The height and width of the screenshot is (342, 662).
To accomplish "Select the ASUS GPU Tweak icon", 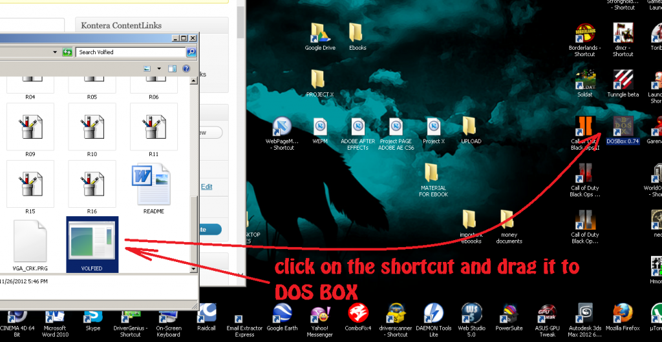I will 547,321.
